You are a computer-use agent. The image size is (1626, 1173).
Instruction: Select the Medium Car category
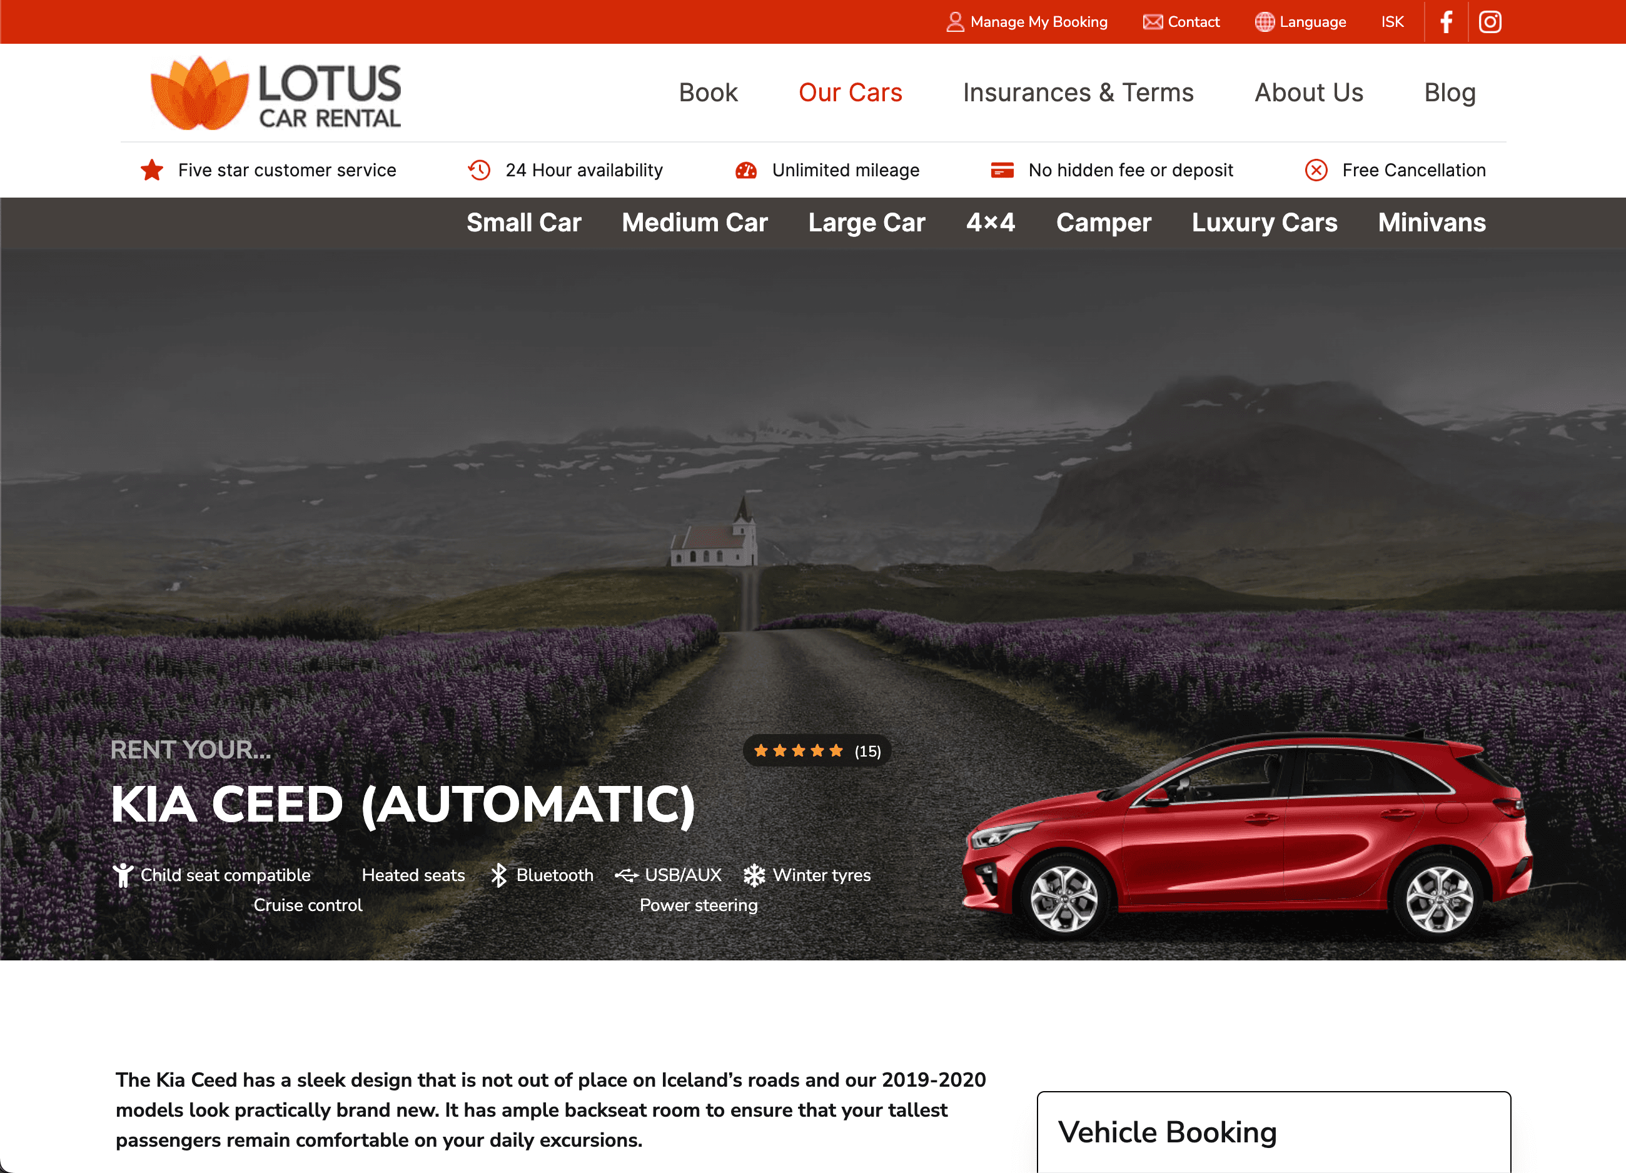[x=695, y=223]
